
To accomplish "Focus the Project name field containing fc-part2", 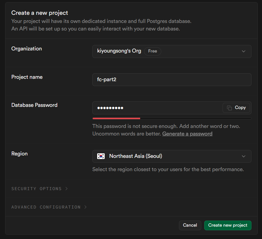I will pos(171,80).
